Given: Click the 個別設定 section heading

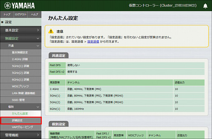Looking at the screenshot, I should click(x=59, y=124).
